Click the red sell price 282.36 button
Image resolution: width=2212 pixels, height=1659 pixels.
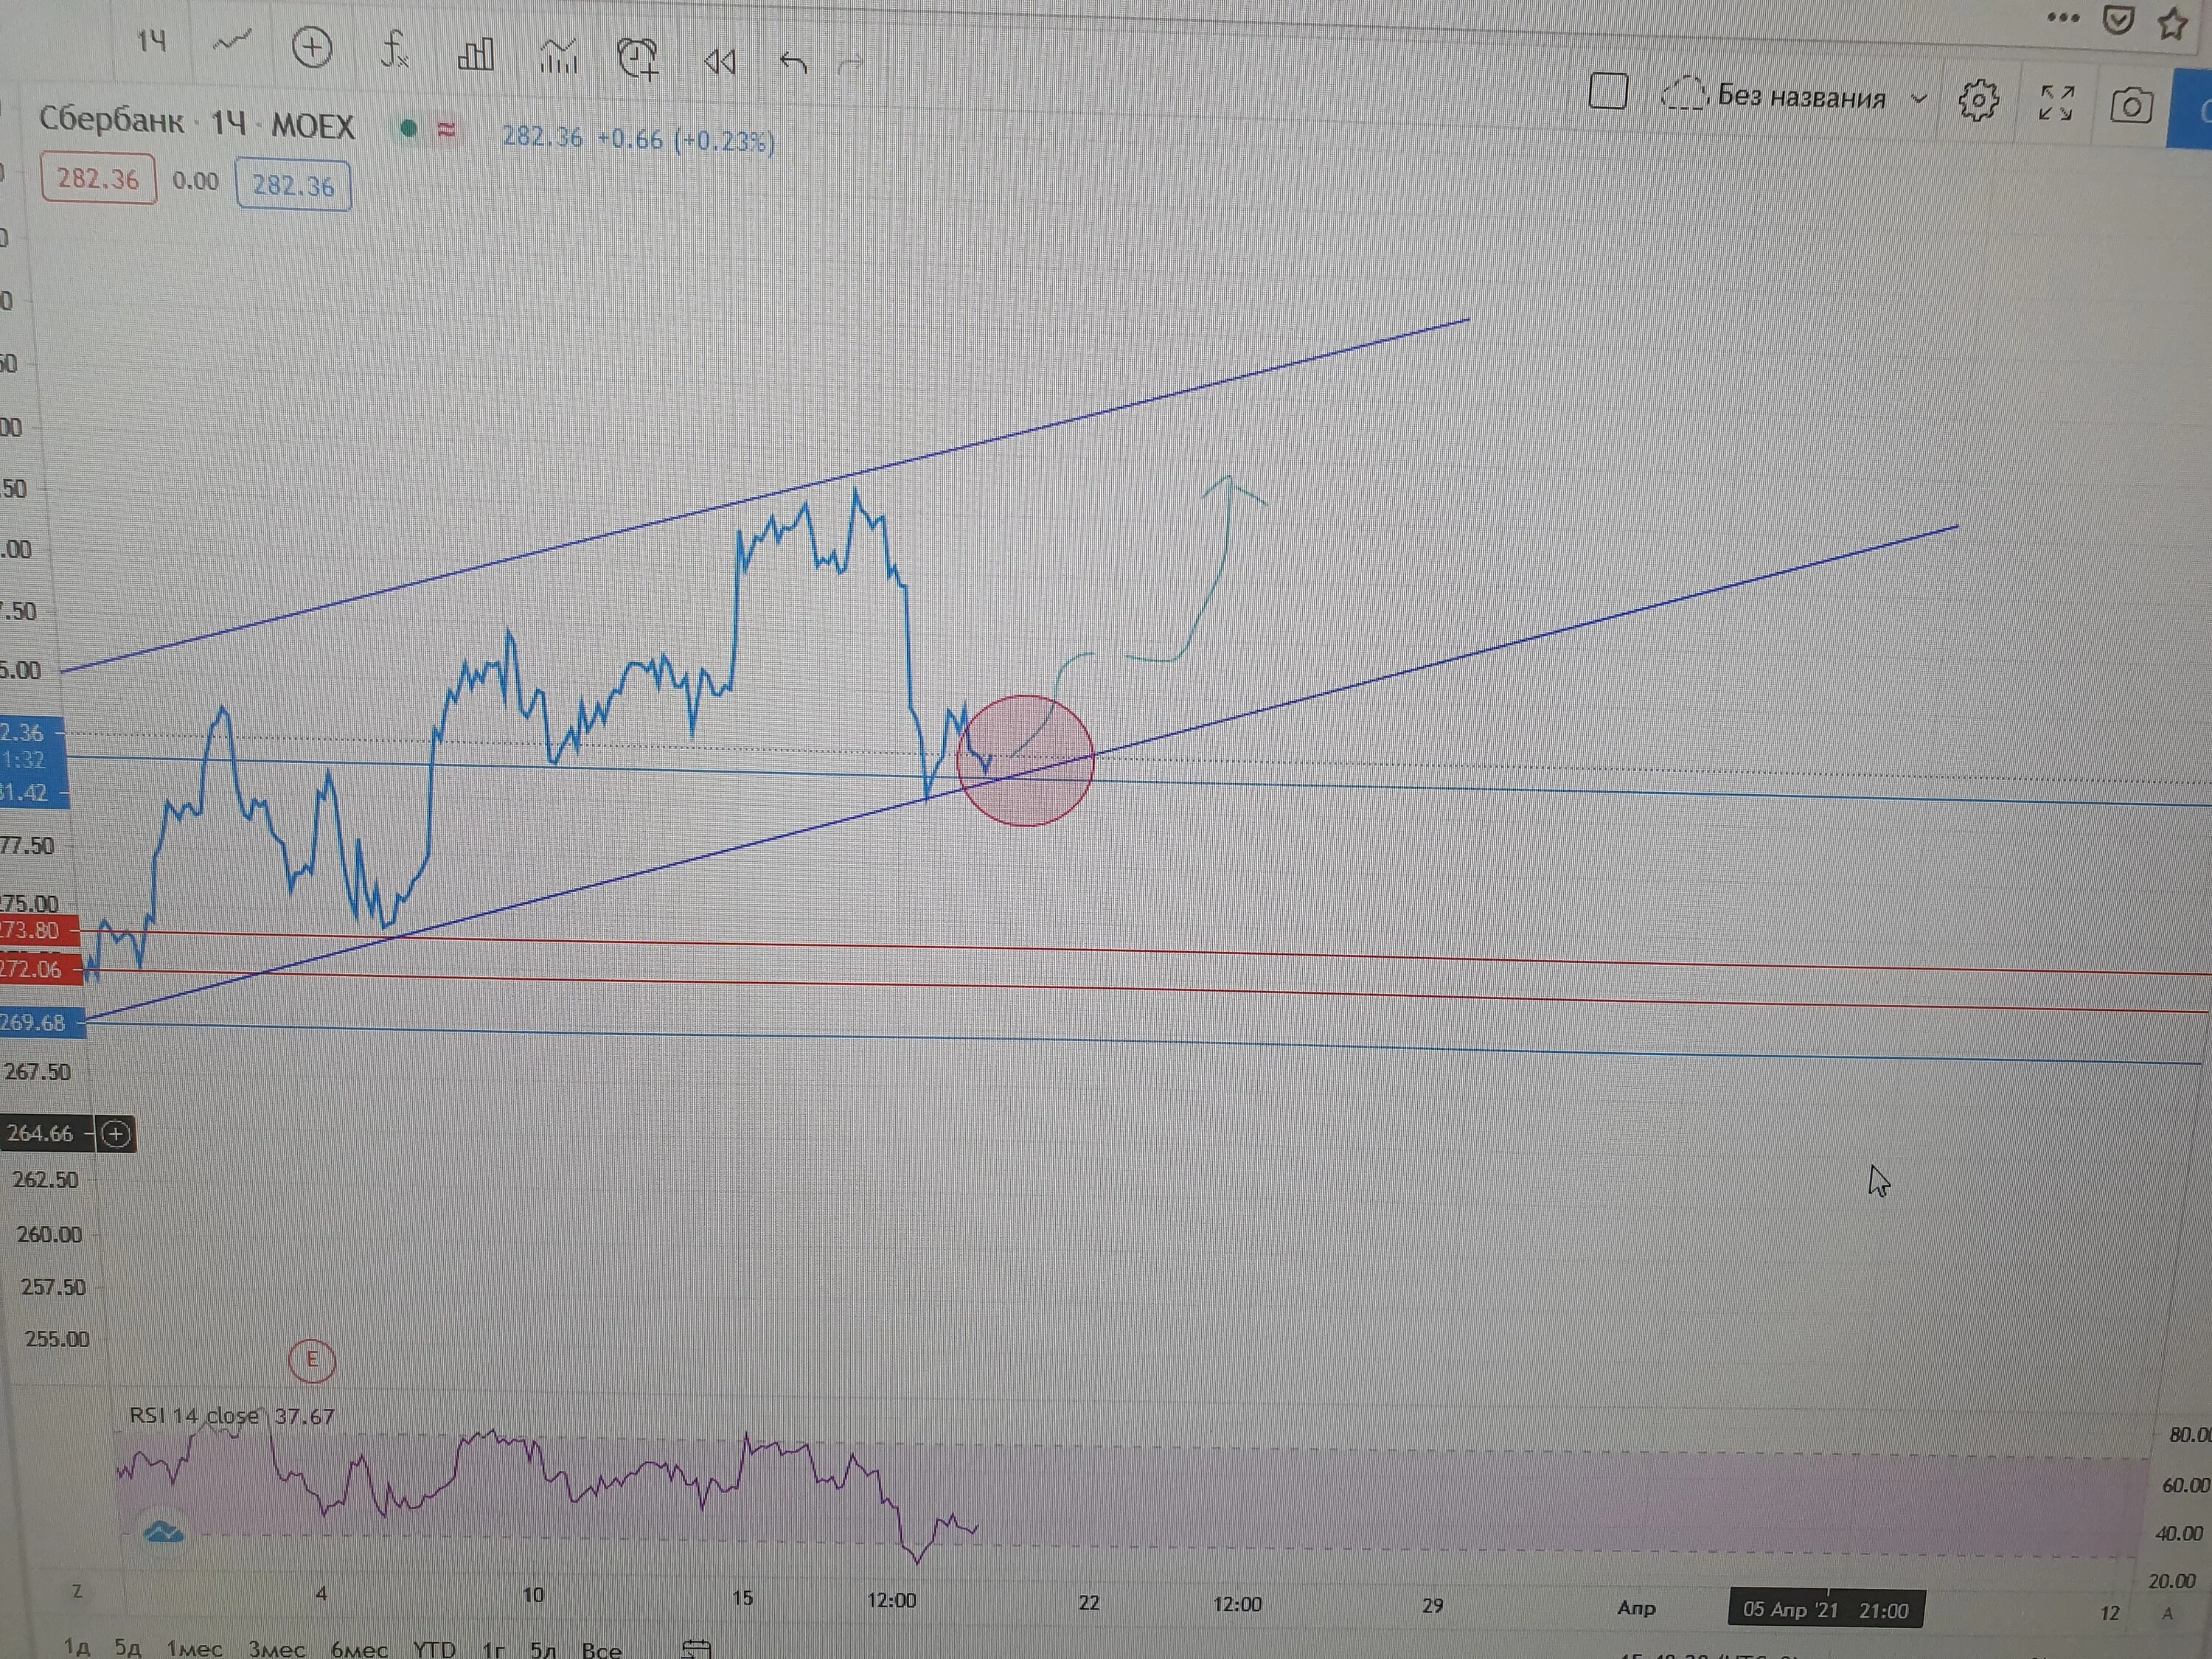pyautogui.click(x=98, y=179)
